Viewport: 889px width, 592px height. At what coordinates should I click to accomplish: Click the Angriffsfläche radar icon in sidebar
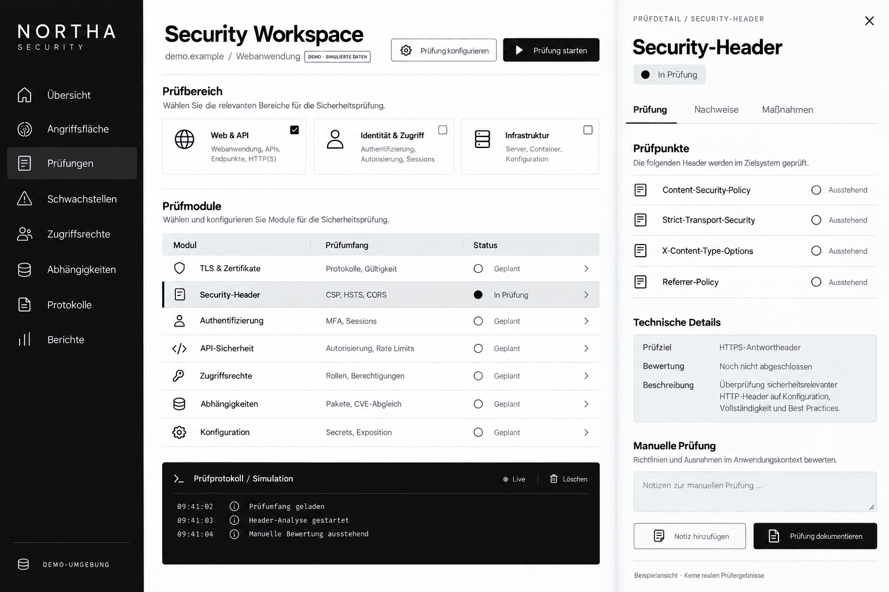pyautogui.click(x=24, y=129)
